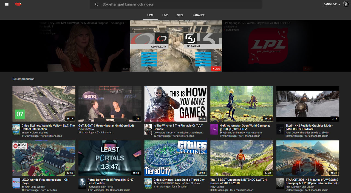Open Impact channel avatar beside Cities Skylines Wayside Valley

coord(16,129)
